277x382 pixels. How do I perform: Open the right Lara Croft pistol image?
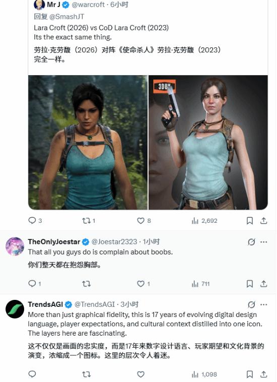(x=208, y=142)
